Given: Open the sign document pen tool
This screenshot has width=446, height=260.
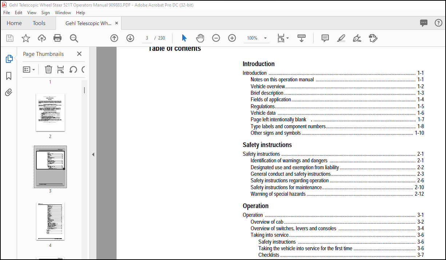Looking at the screenshot, I should pos(357,38).
